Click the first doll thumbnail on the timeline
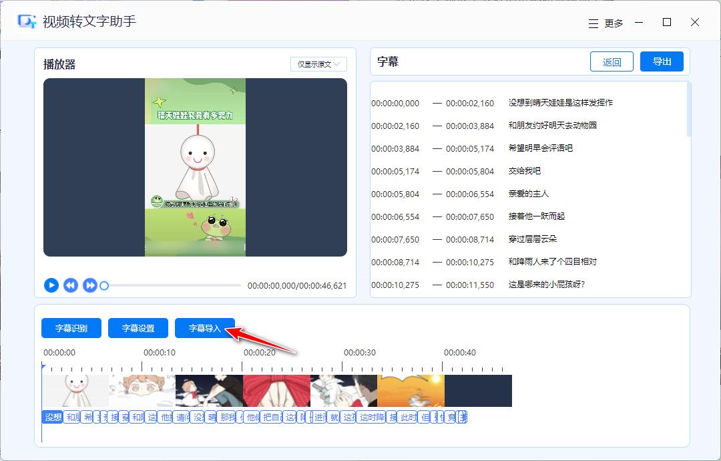The height and width of the screenshot is (461, 721). coord(75,390)
